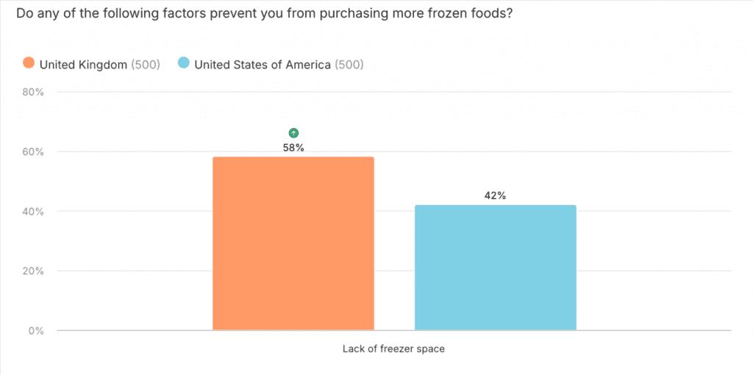
Task: Click the 40% y-axis label
Action: [34, 212]
